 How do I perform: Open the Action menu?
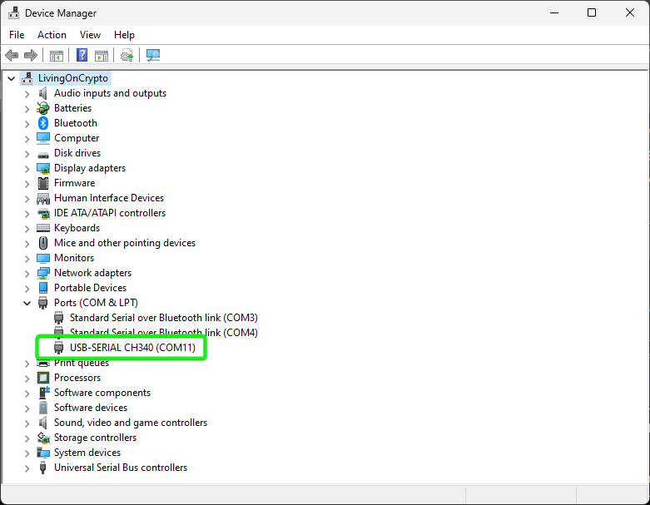(x=52, y=35)
